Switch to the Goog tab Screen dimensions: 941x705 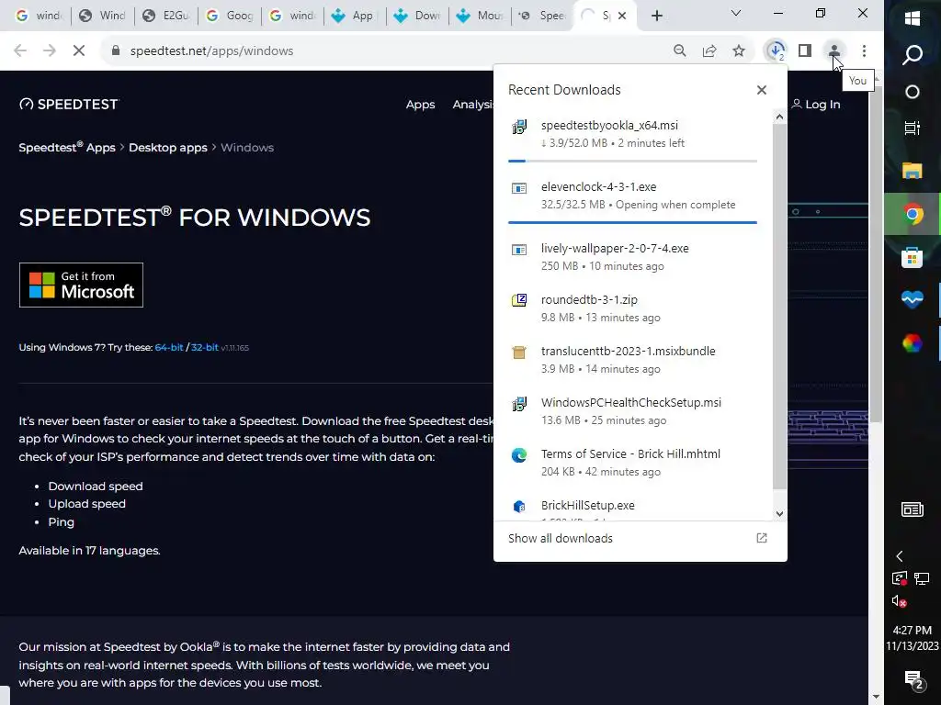tap(231, 16)
